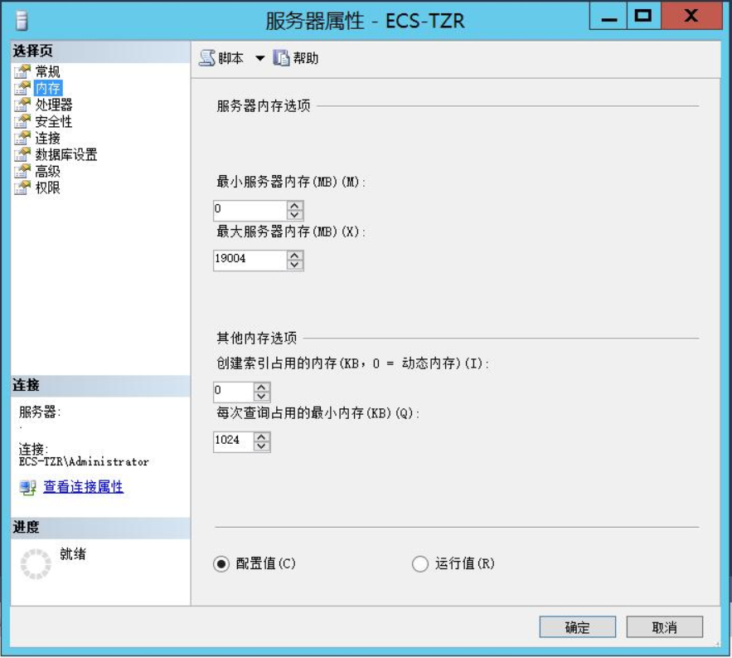Click the 确定 button
Image resolution: width=732 pixels, height=658 pixels.
click(578, 627)
